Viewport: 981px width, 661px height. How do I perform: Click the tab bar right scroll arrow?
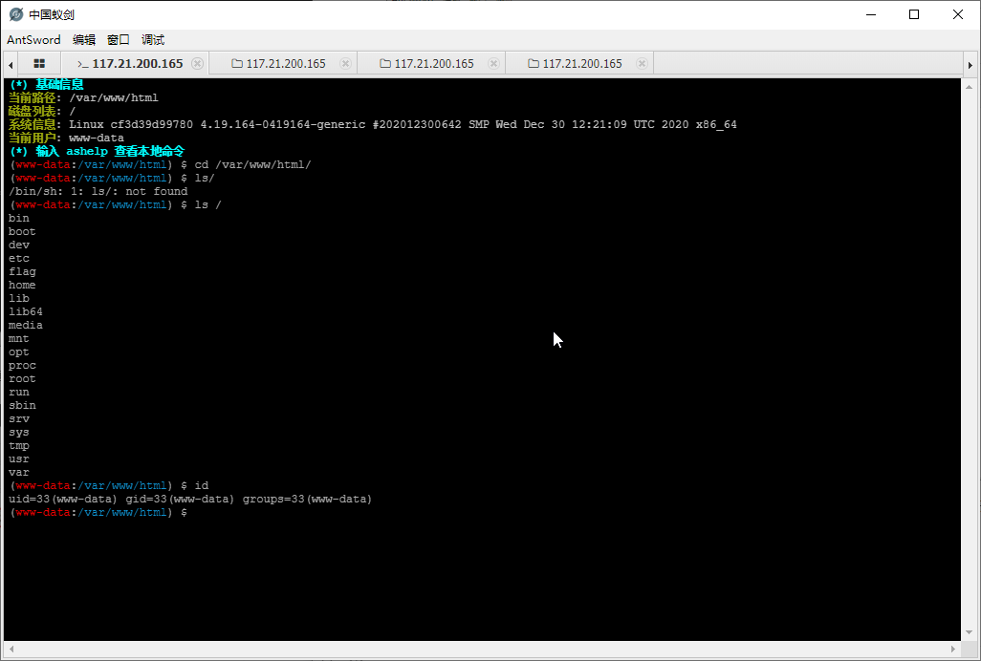pos(970,64)
